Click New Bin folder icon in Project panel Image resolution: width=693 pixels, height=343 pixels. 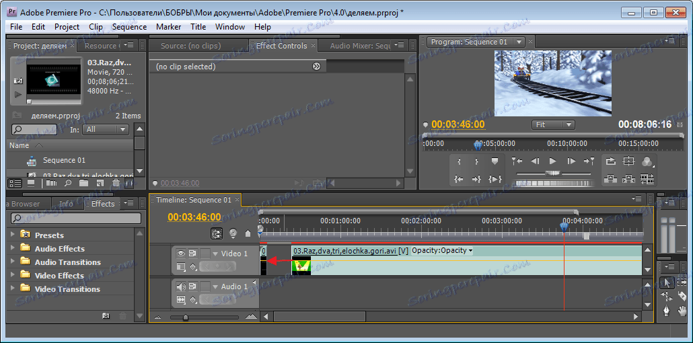pos(83,183)
